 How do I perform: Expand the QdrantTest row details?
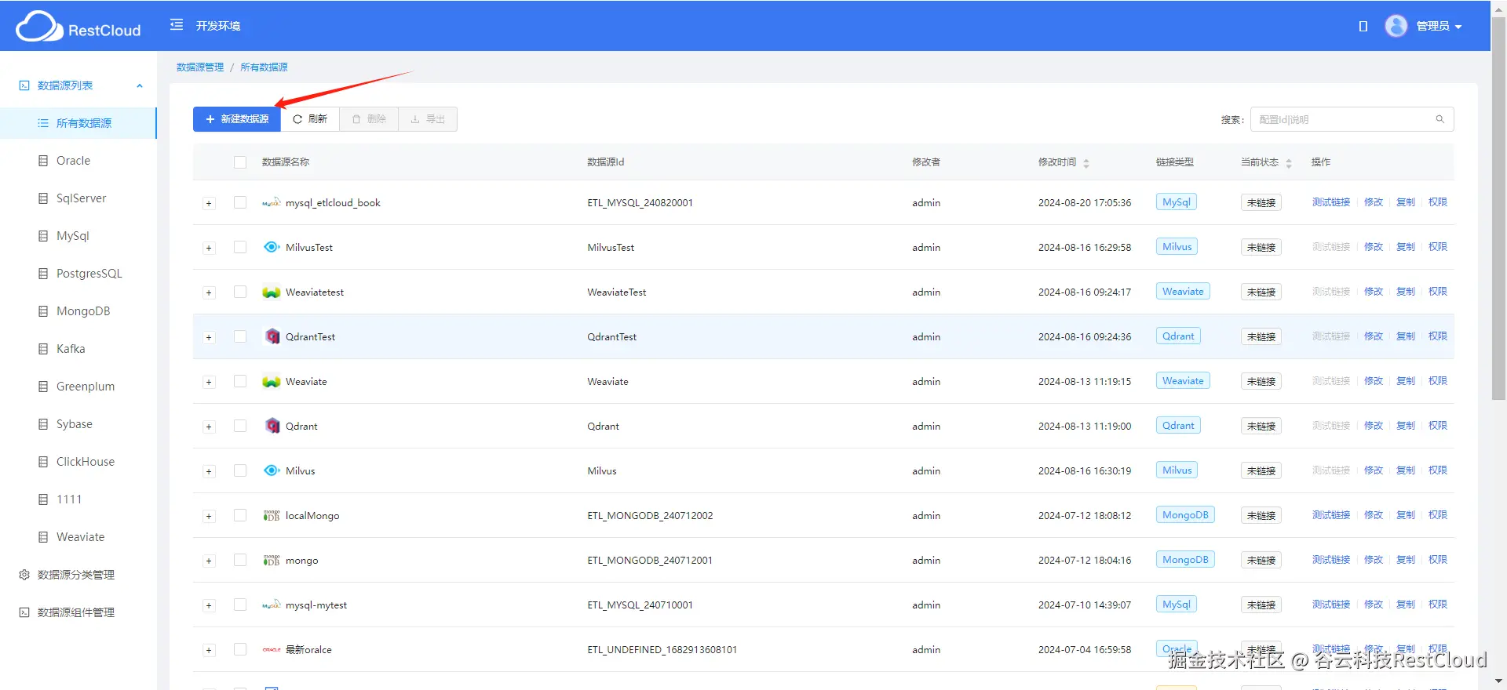[x=209, y=337]
